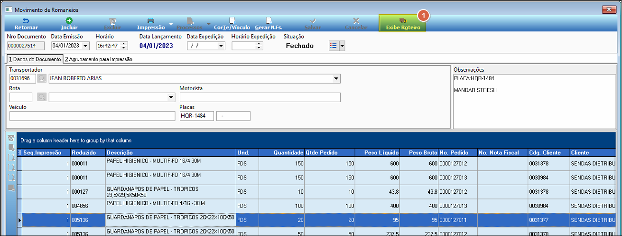622x236 pixels.
Task: Click the Gerar N.Fs. document icon
Action: (269, 20)
